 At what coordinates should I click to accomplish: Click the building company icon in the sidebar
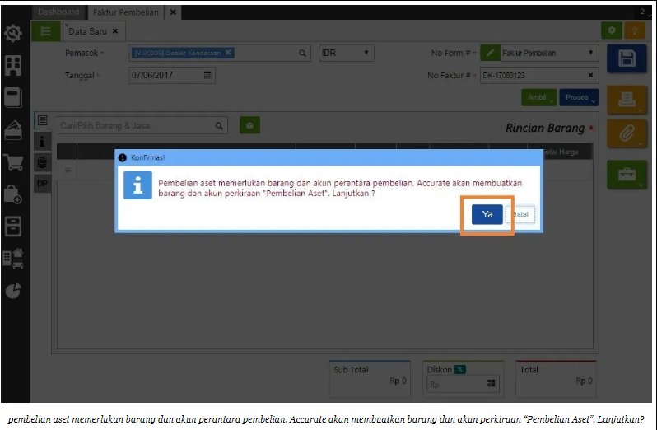coord(13,65)
